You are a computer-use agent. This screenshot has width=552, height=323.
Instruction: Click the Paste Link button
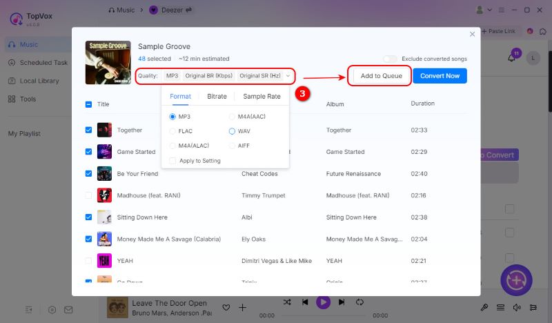(x=498, y=31)
